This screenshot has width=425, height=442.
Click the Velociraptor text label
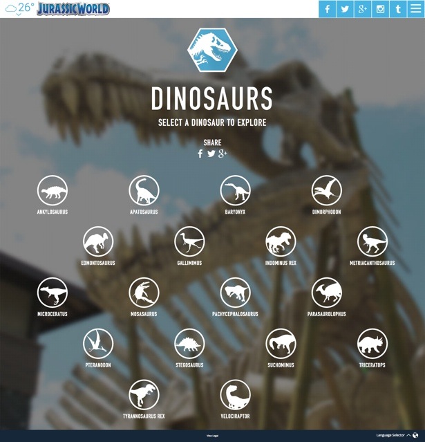tap(235, 416)
